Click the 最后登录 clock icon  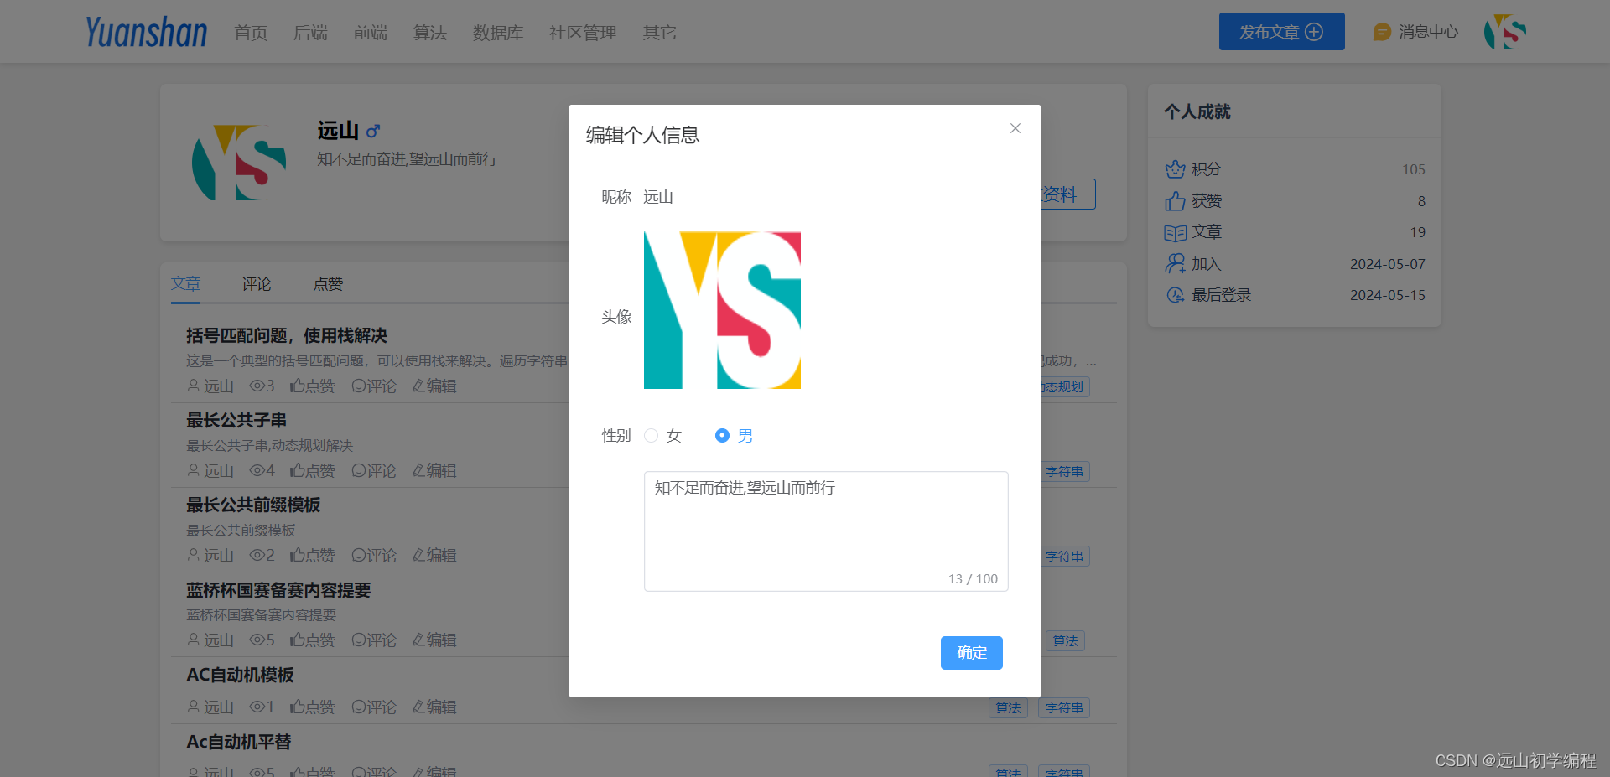pyautogui.click(x=1175, y=295)
